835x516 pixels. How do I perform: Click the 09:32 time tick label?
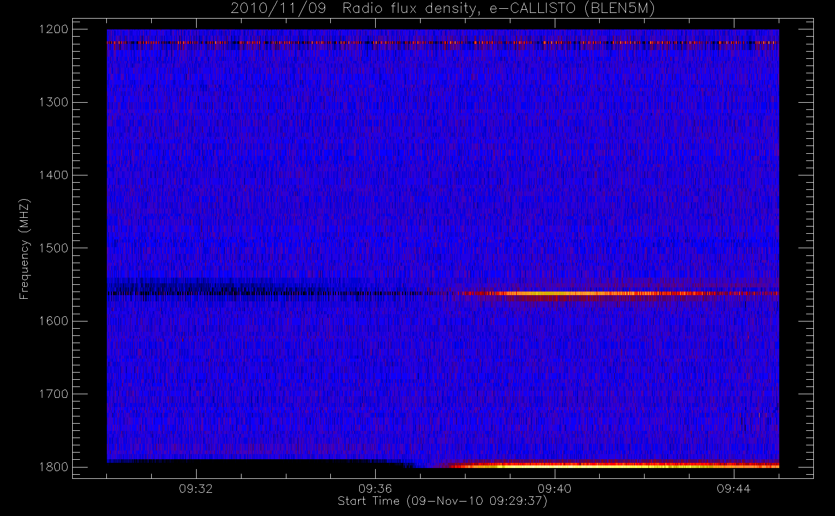(196, 489)
